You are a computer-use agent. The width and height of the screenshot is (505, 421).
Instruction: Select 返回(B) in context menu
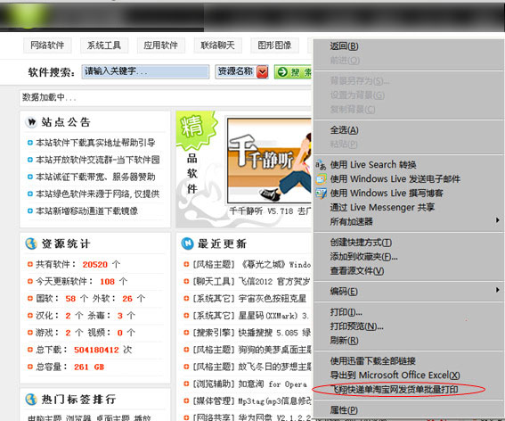pyautogui.click(x=344, y=46)
